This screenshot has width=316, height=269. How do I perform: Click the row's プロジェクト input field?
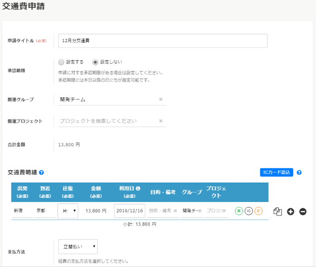pos(216,211)
